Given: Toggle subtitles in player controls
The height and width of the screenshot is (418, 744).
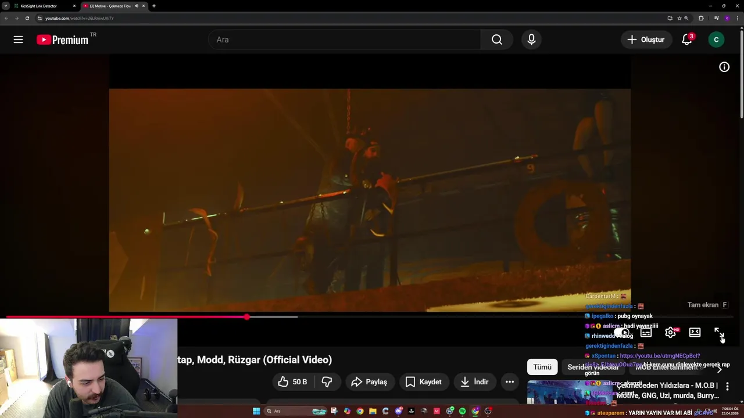Looking at the screenshot, I should (x=646, y=333).
